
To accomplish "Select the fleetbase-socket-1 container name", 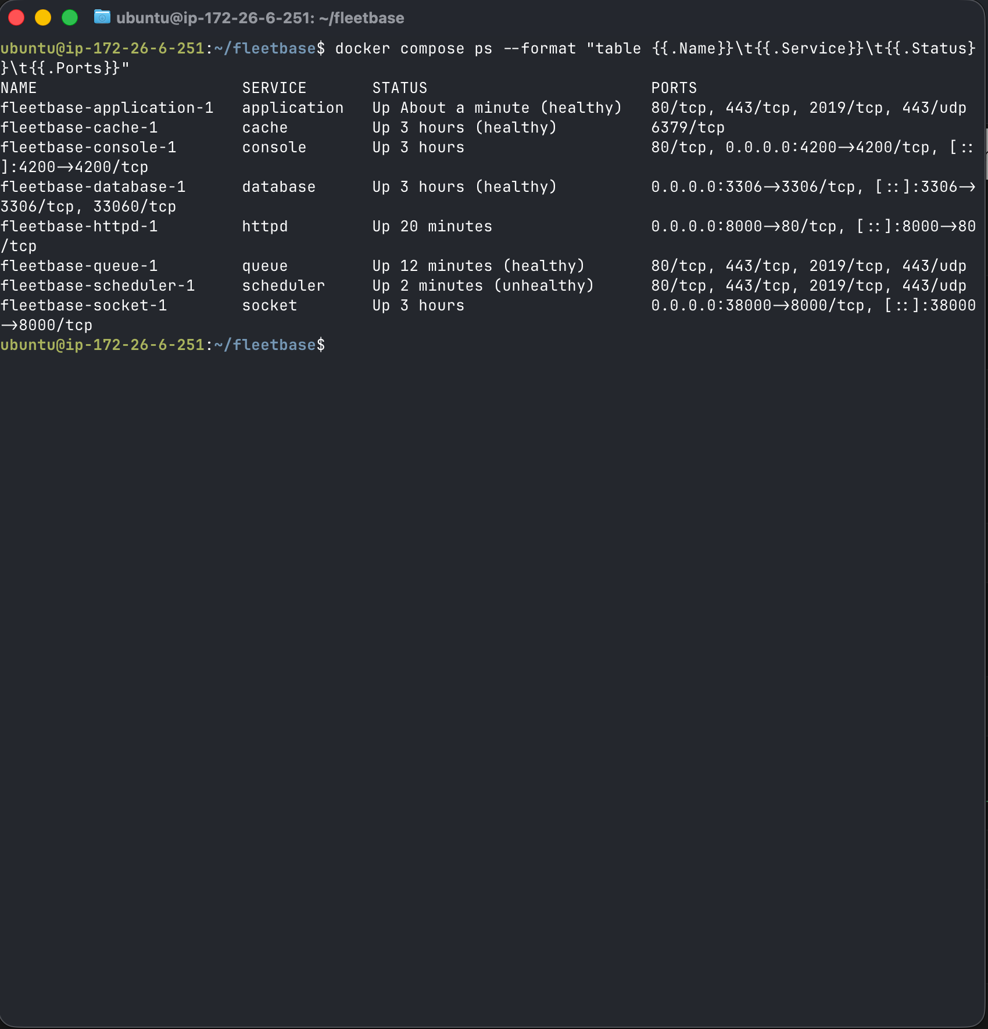I will pos(84,305).
